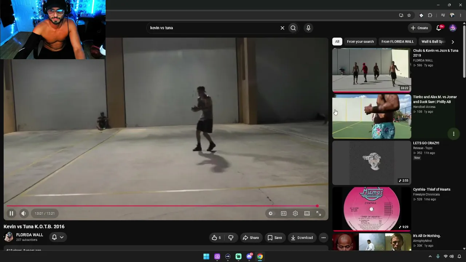This screenshot has width=466, height=262.
Task: Turn on closed captions in the player
Action: tap(284, 214)
